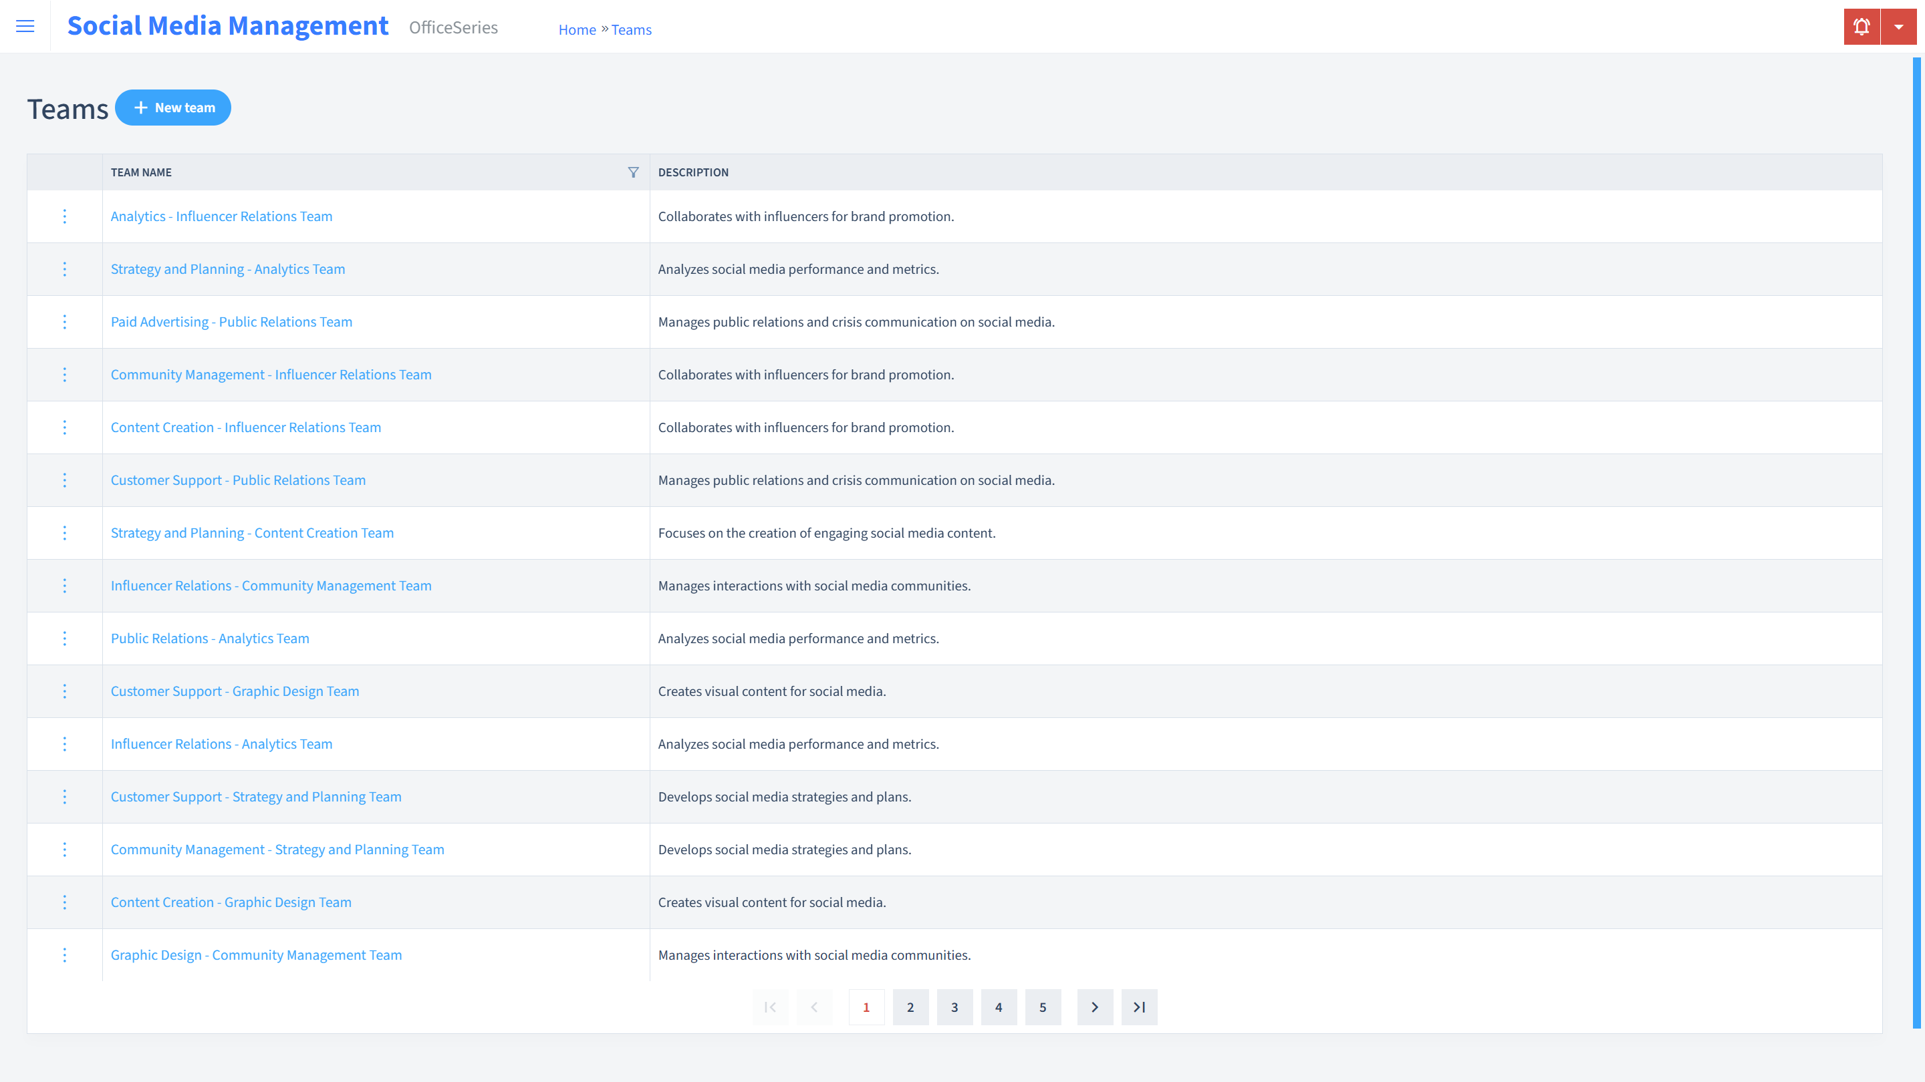The image size is (1925, 1082).
Task: Open row menu for Influencer Relations - Community Management Team
Action: 65,586
